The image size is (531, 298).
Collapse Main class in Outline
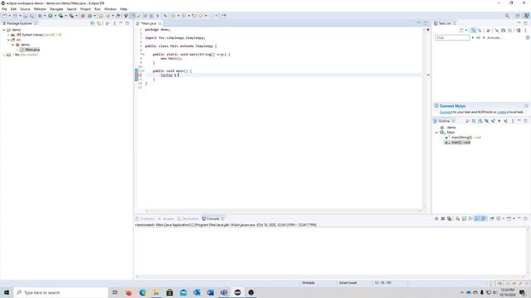coord(436,132)
